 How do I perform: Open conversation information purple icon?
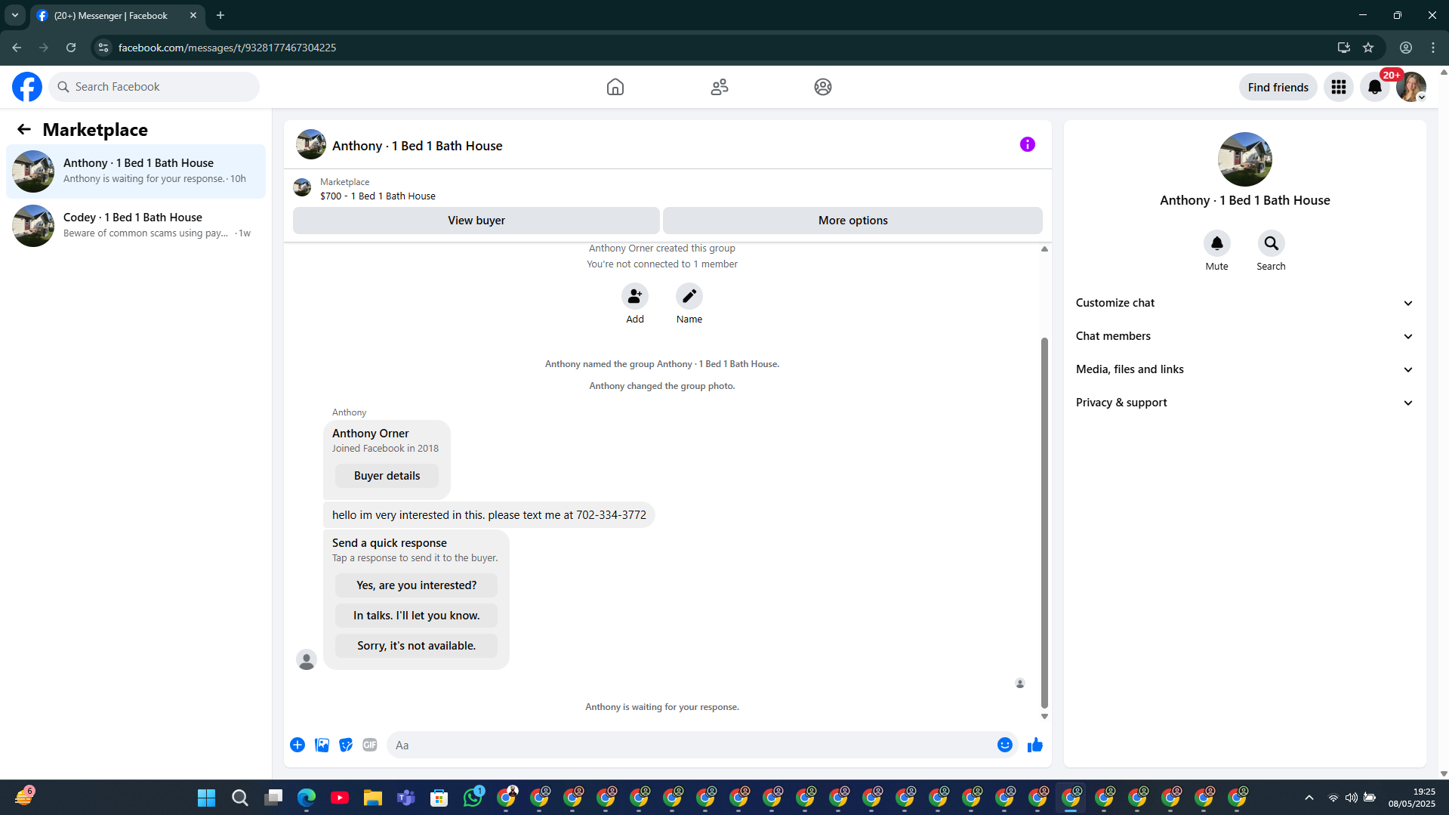(1028, 144)
